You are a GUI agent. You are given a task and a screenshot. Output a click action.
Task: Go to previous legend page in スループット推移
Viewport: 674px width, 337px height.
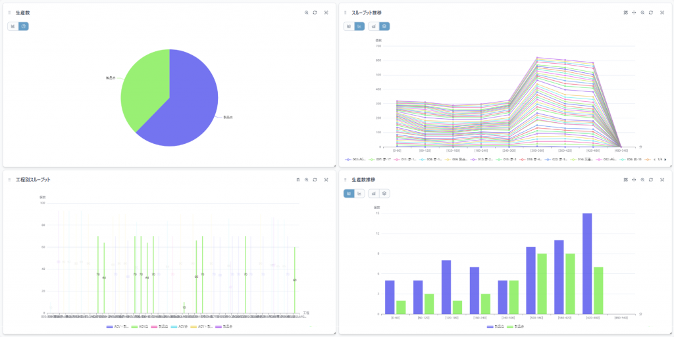[x=654, y=160]
